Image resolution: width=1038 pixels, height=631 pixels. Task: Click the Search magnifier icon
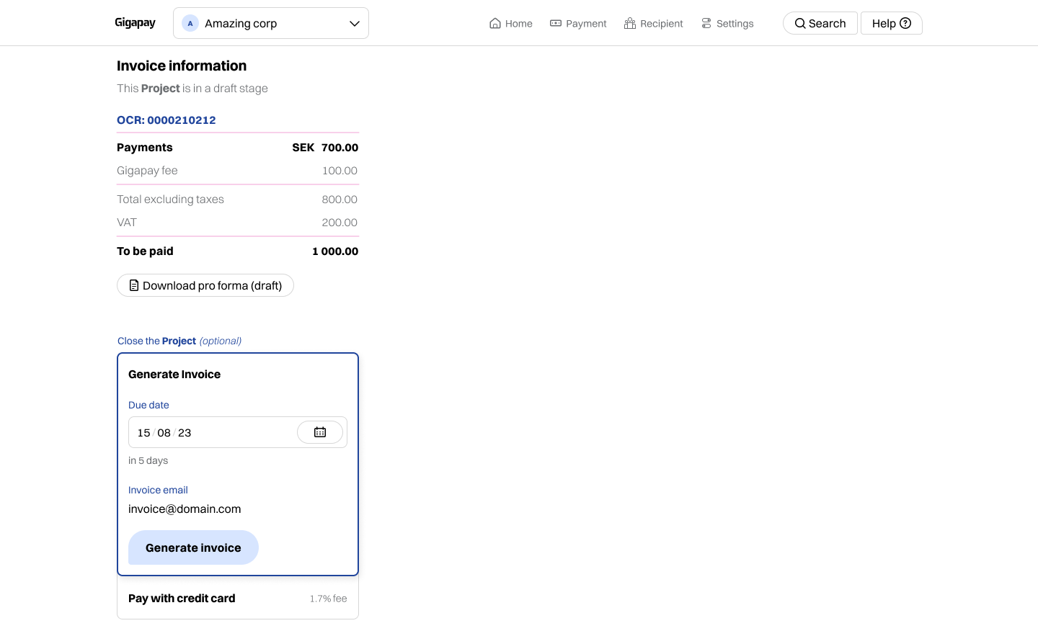[x=800, y=23]
